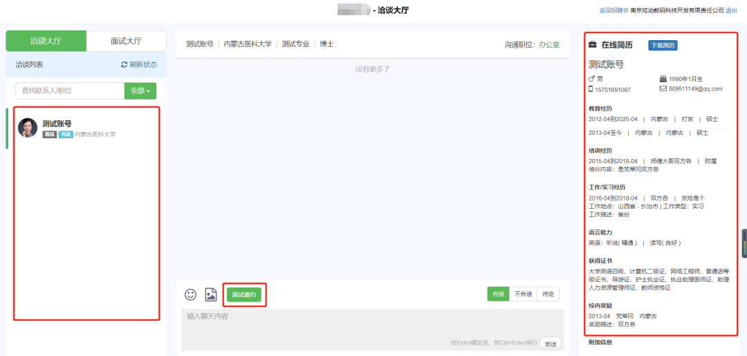747x356 pixels.
Task: Click the 下载简历 button
Action: [663, 46]
